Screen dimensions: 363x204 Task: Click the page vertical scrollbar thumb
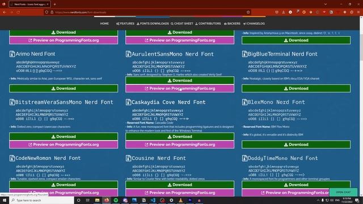(x=361, y=48)
